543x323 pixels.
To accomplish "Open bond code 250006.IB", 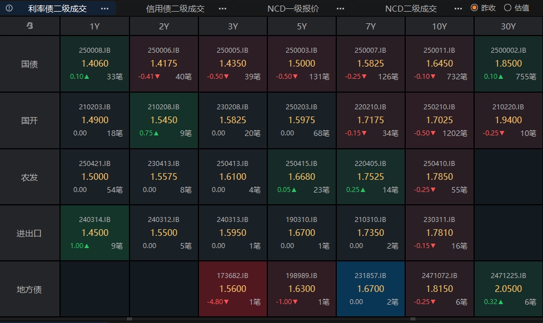I will point(163,50).
